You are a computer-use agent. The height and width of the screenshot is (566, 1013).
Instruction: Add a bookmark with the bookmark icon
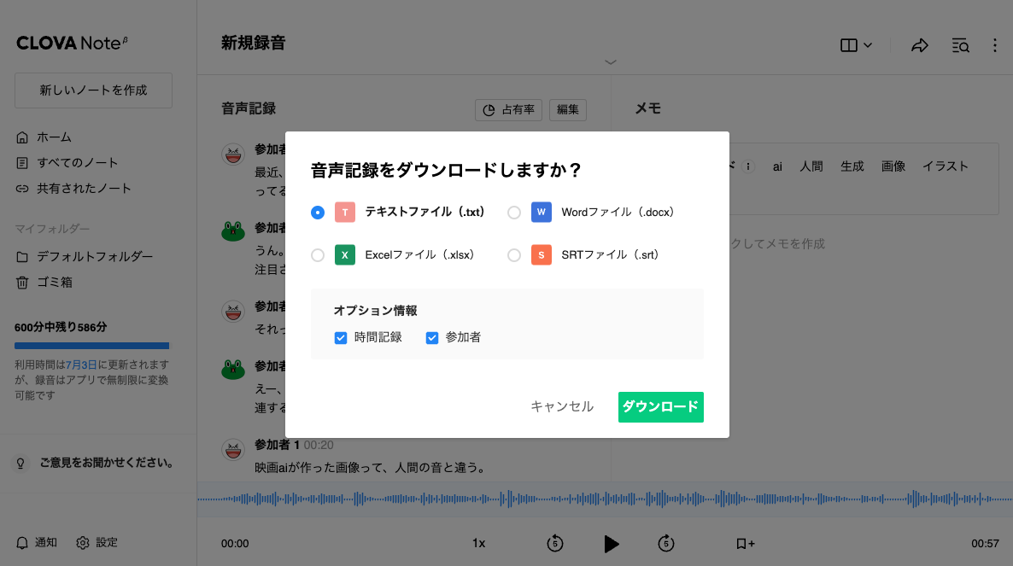(745, 543)
